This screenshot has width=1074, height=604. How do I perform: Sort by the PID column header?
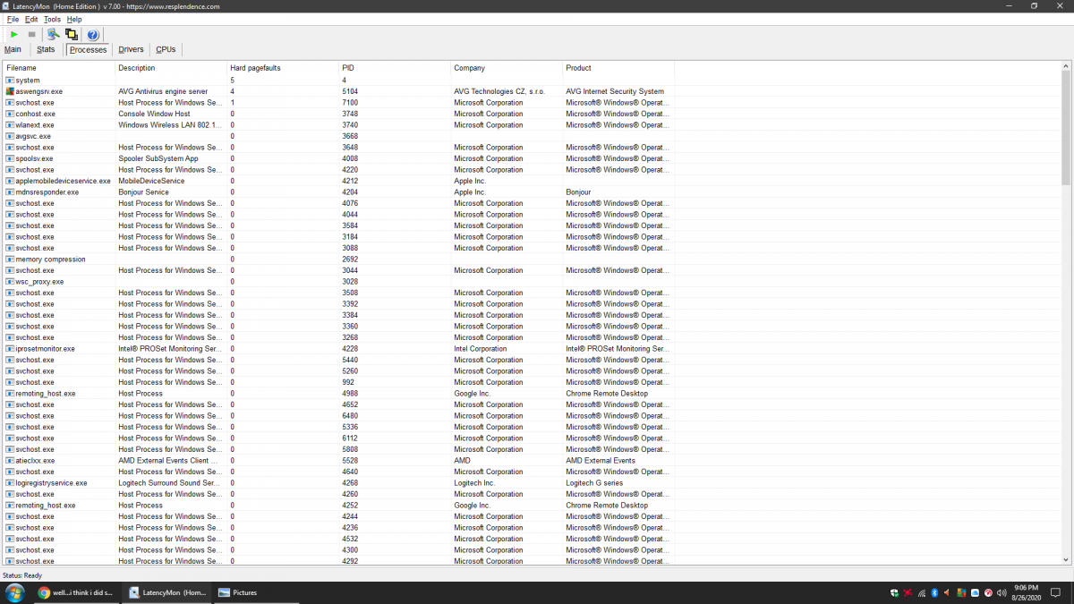click(395, 68)
